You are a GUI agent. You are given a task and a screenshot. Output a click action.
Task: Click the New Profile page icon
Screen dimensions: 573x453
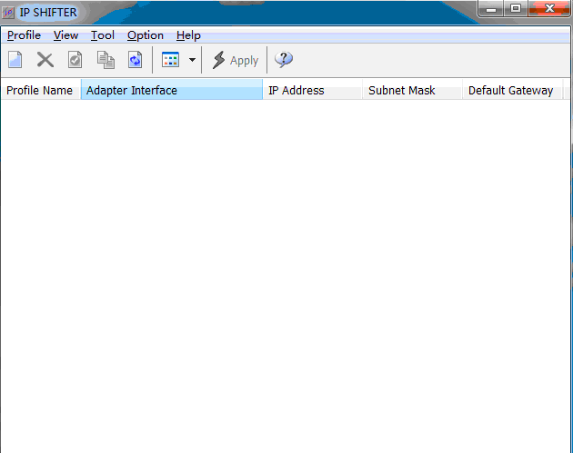coord(15,60)
